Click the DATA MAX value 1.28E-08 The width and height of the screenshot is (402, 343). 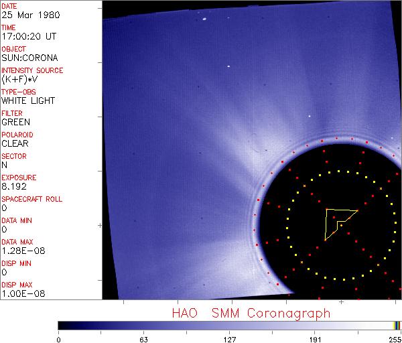click(x=23, y=251)
